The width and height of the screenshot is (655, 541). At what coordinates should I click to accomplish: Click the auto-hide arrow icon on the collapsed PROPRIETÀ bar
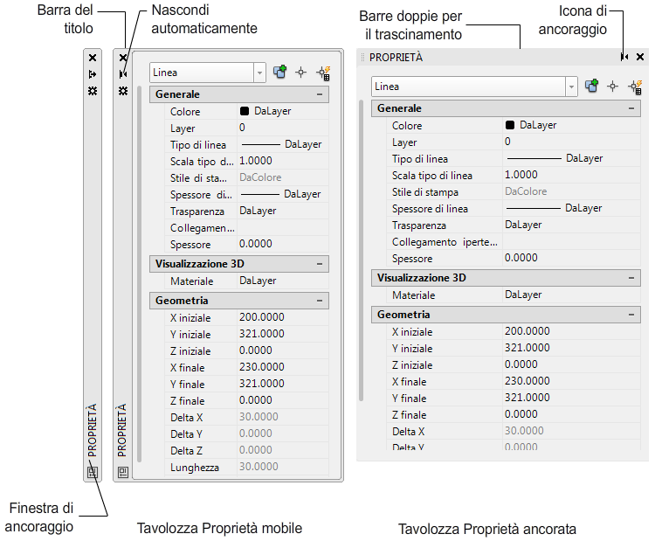[x=93, y=74]
